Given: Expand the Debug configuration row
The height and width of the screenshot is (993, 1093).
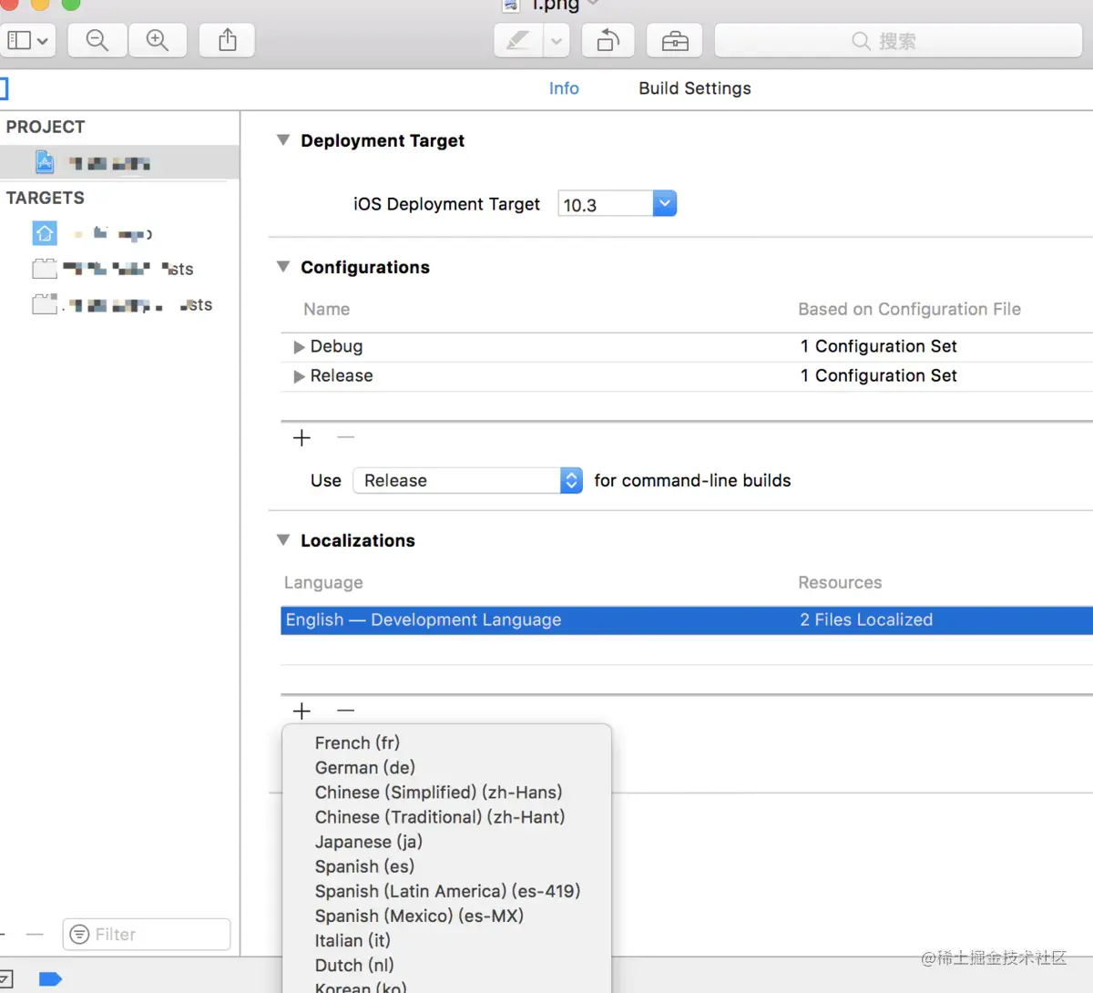Looking at the screenshot, I should coord(299,347).
